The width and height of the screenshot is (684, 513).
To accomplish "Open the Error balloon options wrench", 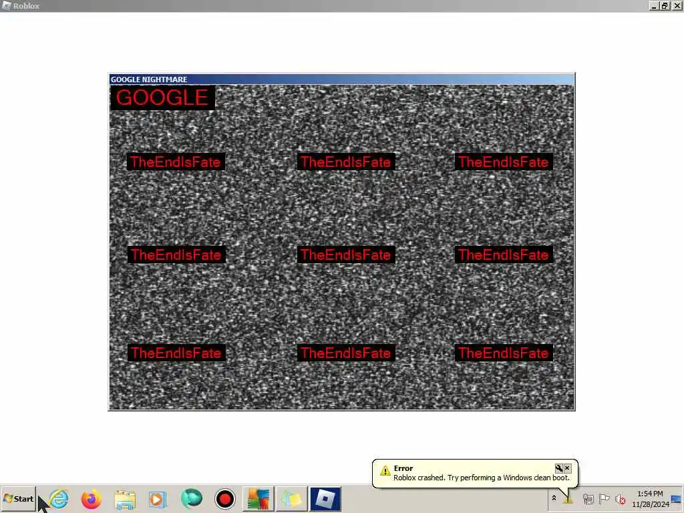I will click(559, 468).
